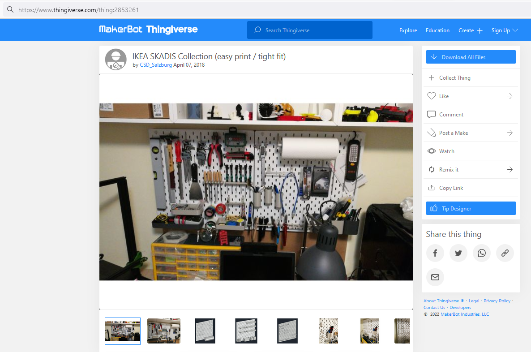Share the thing on WhatsApp

pos(481,253)
